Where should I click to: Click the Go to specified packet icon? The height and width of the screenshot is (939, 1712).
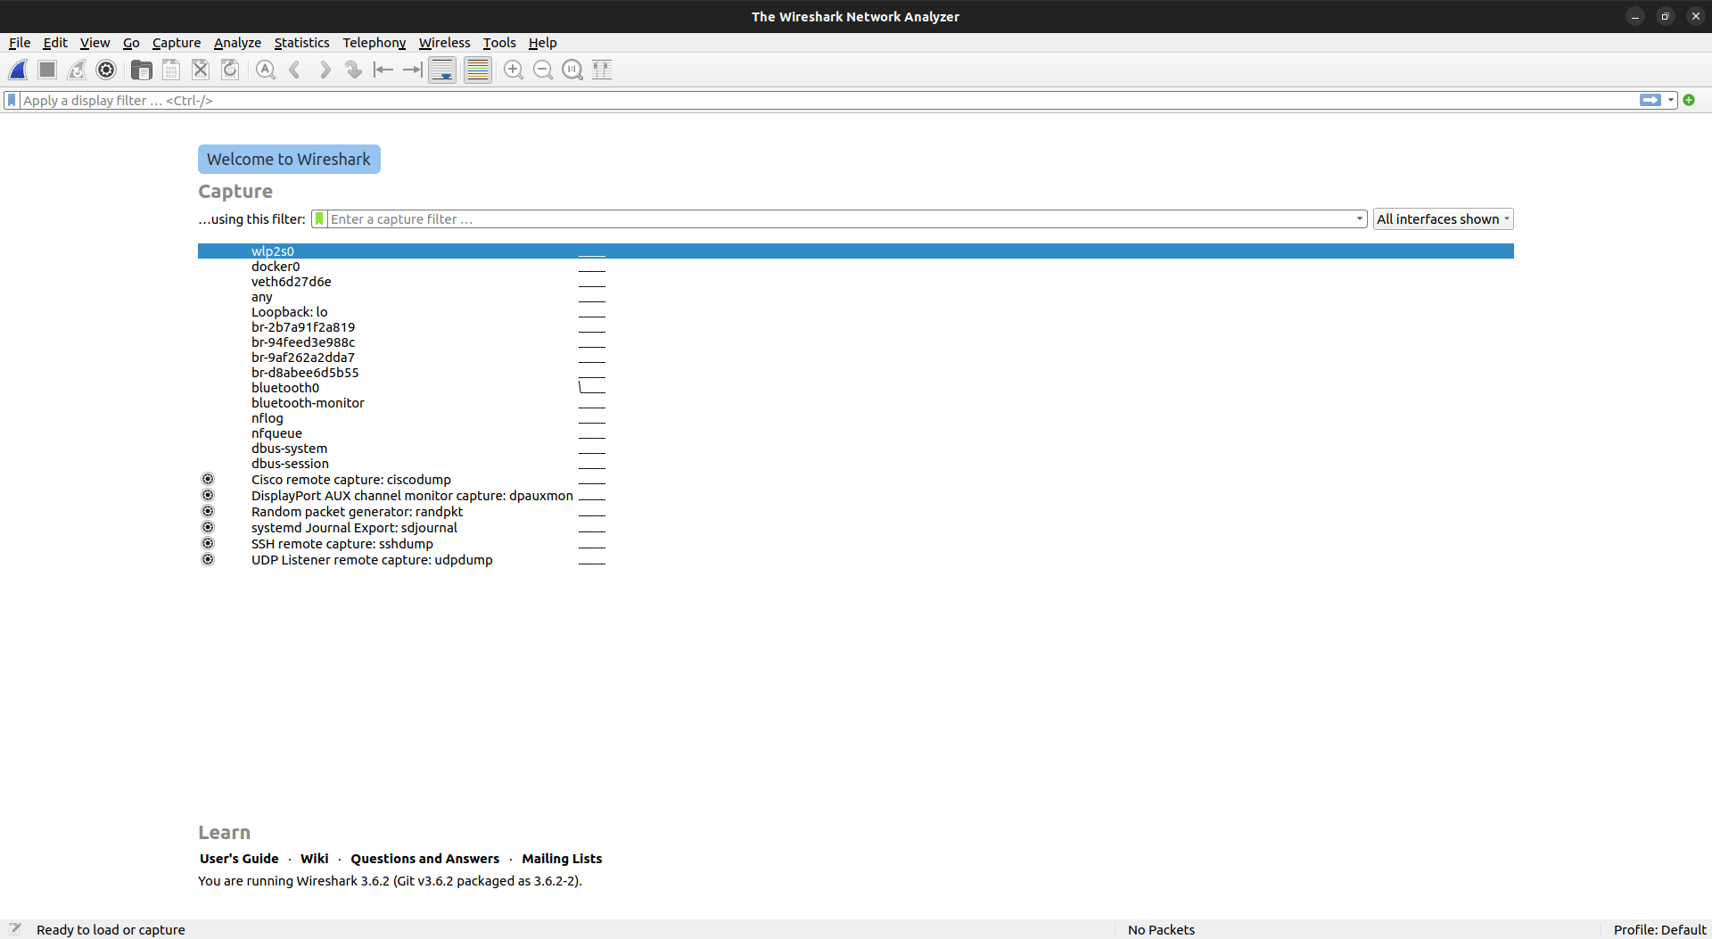pyautogui.click(x=354, y=70)
